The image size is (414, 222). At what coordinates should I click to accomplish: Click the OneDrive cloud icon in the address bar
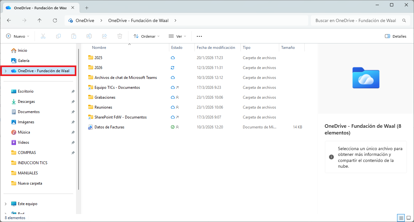click(x=71, y=20)
